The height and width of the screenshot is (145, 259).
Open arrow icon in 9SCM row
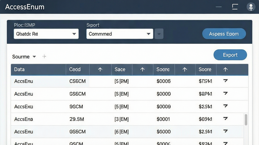[x=225, y=106]
